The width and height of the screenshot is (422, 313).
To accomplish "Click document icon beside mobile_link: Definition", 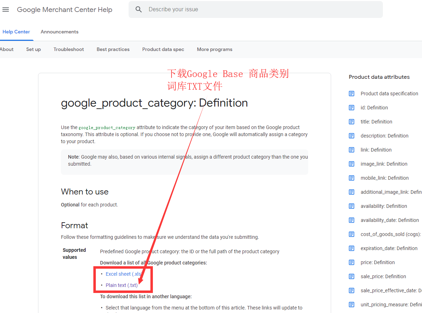I will [x=352, y=178].
